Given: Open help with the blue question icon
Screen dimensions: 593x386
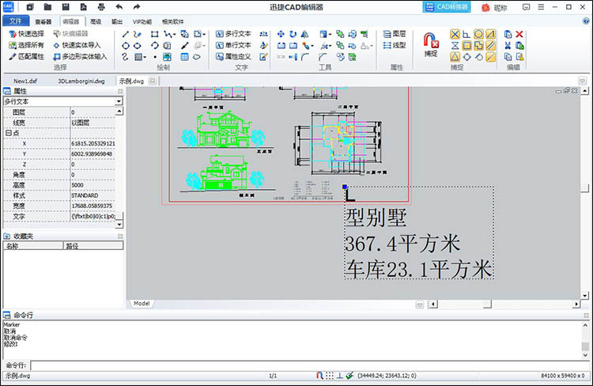Looking at the screenshot, I should 586,21.
